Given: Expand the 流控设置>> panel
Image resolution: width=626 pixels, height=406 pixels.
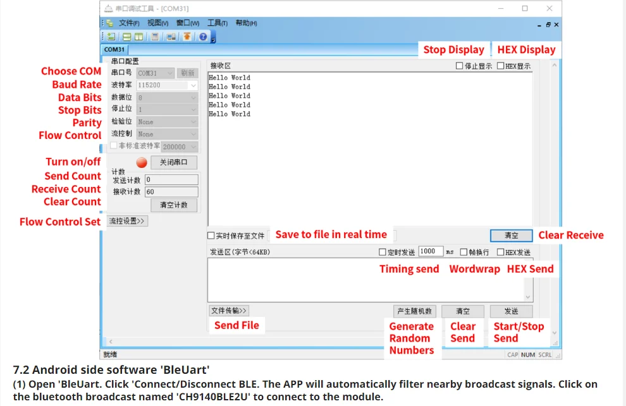Looking at the screenshot, I should pos(127,221).
